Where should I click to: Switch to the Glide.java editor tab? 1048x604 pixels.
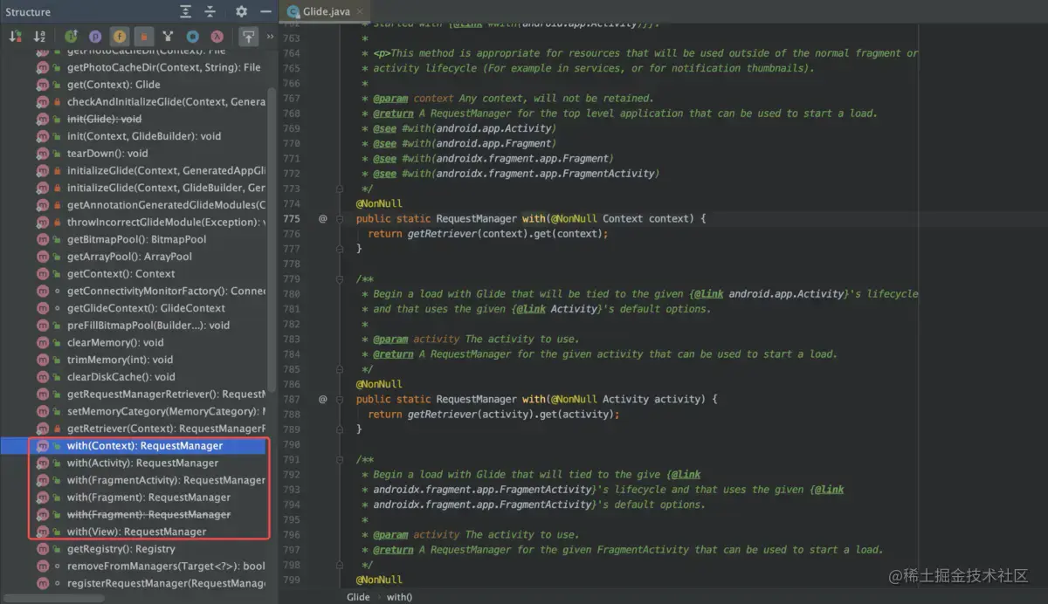324,11
